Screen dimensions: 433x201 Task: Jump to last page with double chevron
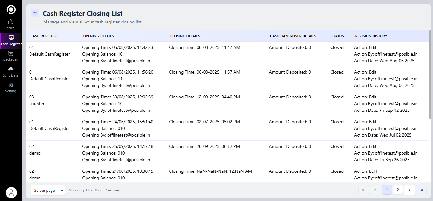pyautogui.click(x=421, y=190)
